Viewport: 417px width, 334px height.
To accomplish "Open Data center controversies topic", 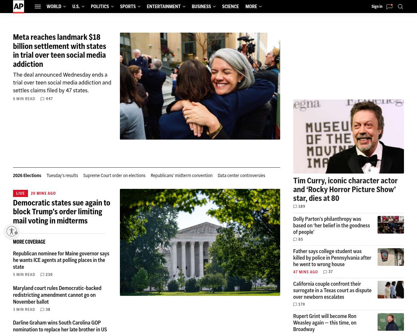I will click(x=241, y=175).
